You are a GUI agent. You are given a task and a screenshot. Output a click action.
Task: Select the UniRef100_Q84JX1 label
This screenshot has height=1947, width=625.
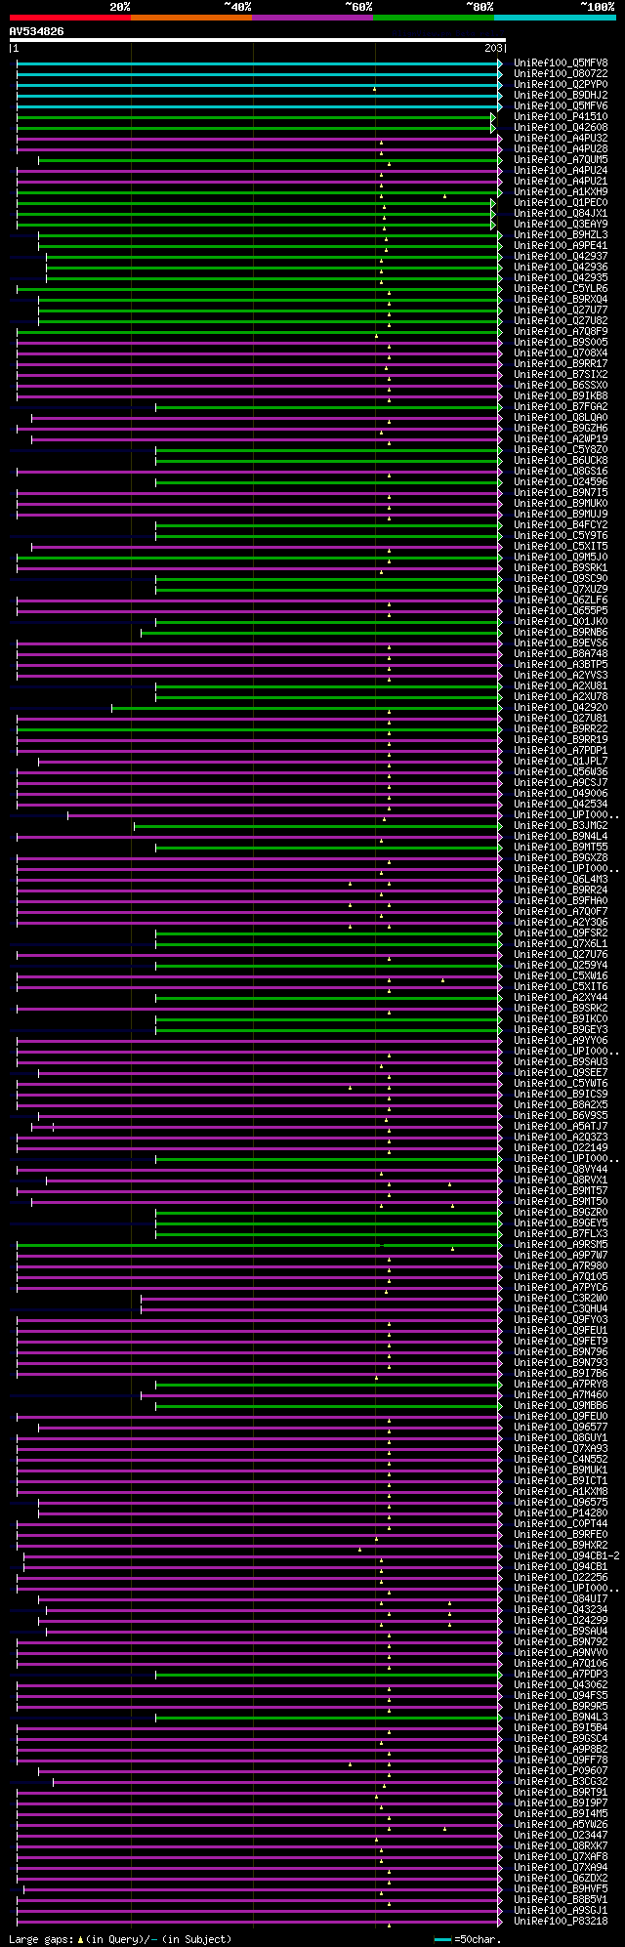(561, 214)
